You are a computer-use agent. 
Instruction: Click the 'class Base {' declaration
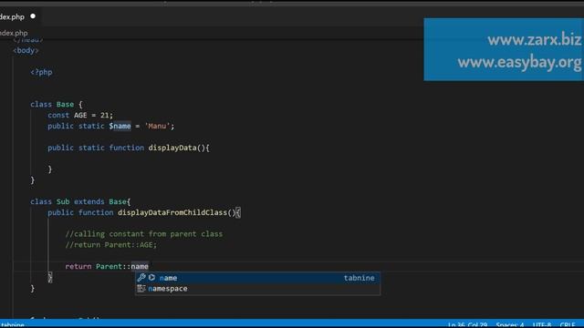pyautogui.click(x=57, y=105)
